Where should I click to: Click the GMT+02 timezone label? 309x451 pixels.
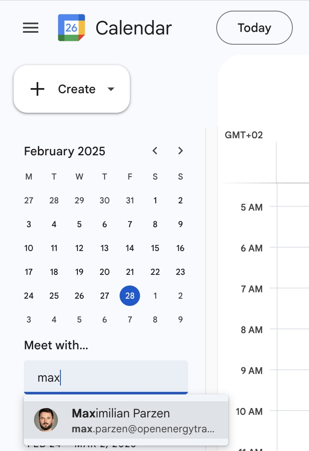244,135
